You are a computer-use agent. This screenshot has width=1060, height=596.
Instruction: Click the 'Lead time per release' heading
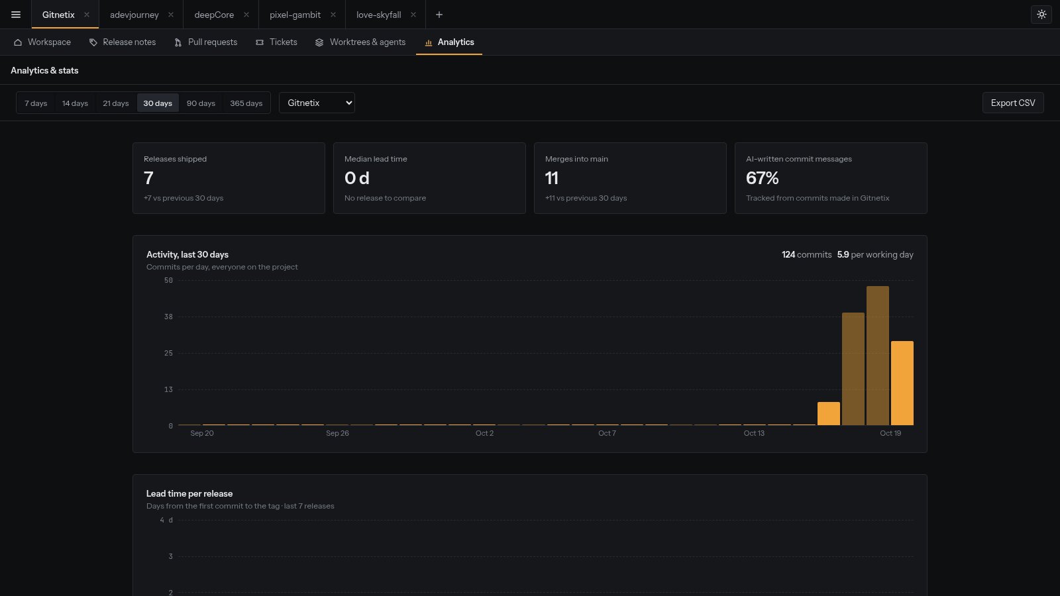189,493
